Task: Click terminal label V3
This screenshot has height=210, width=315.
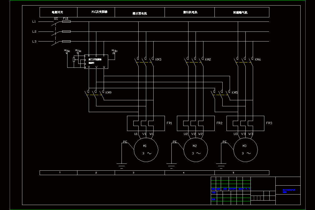Action: tap(243, 134)
